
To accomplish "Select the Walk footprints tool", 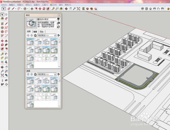I will tap(2, 84).
